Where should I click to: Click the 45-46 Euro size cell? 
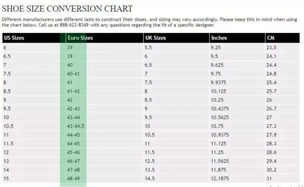(73, 152)
